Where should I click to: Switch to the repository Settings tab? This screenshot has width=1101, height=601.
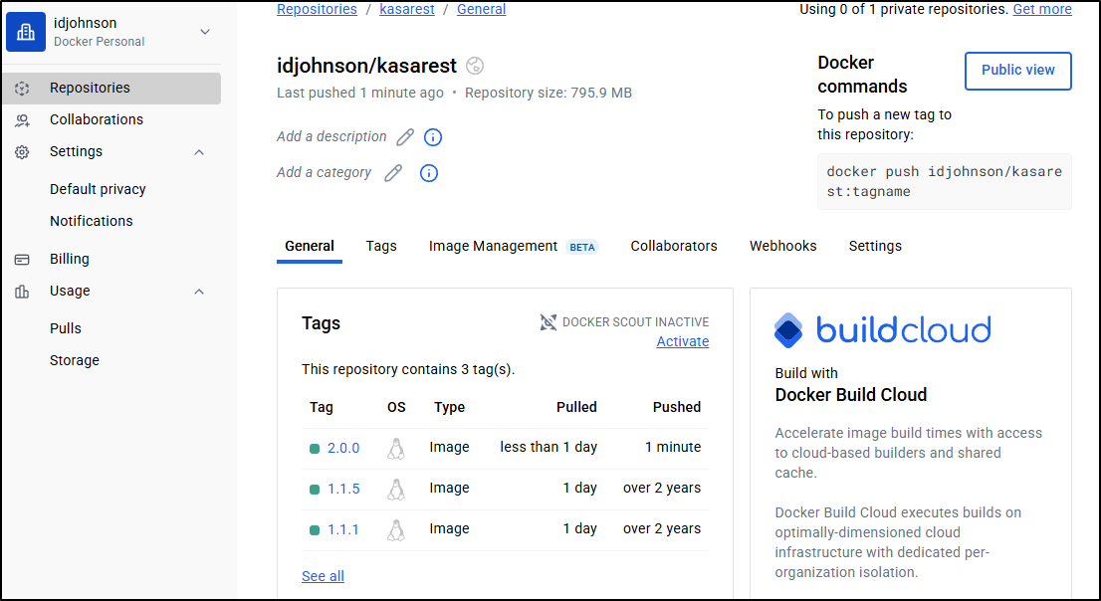click(875, 247)
